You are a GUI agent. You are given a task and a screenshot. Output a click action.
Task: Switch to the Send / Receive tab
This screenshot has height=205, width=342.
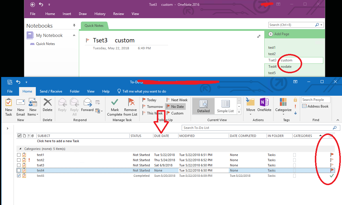(x=51, y=91)
